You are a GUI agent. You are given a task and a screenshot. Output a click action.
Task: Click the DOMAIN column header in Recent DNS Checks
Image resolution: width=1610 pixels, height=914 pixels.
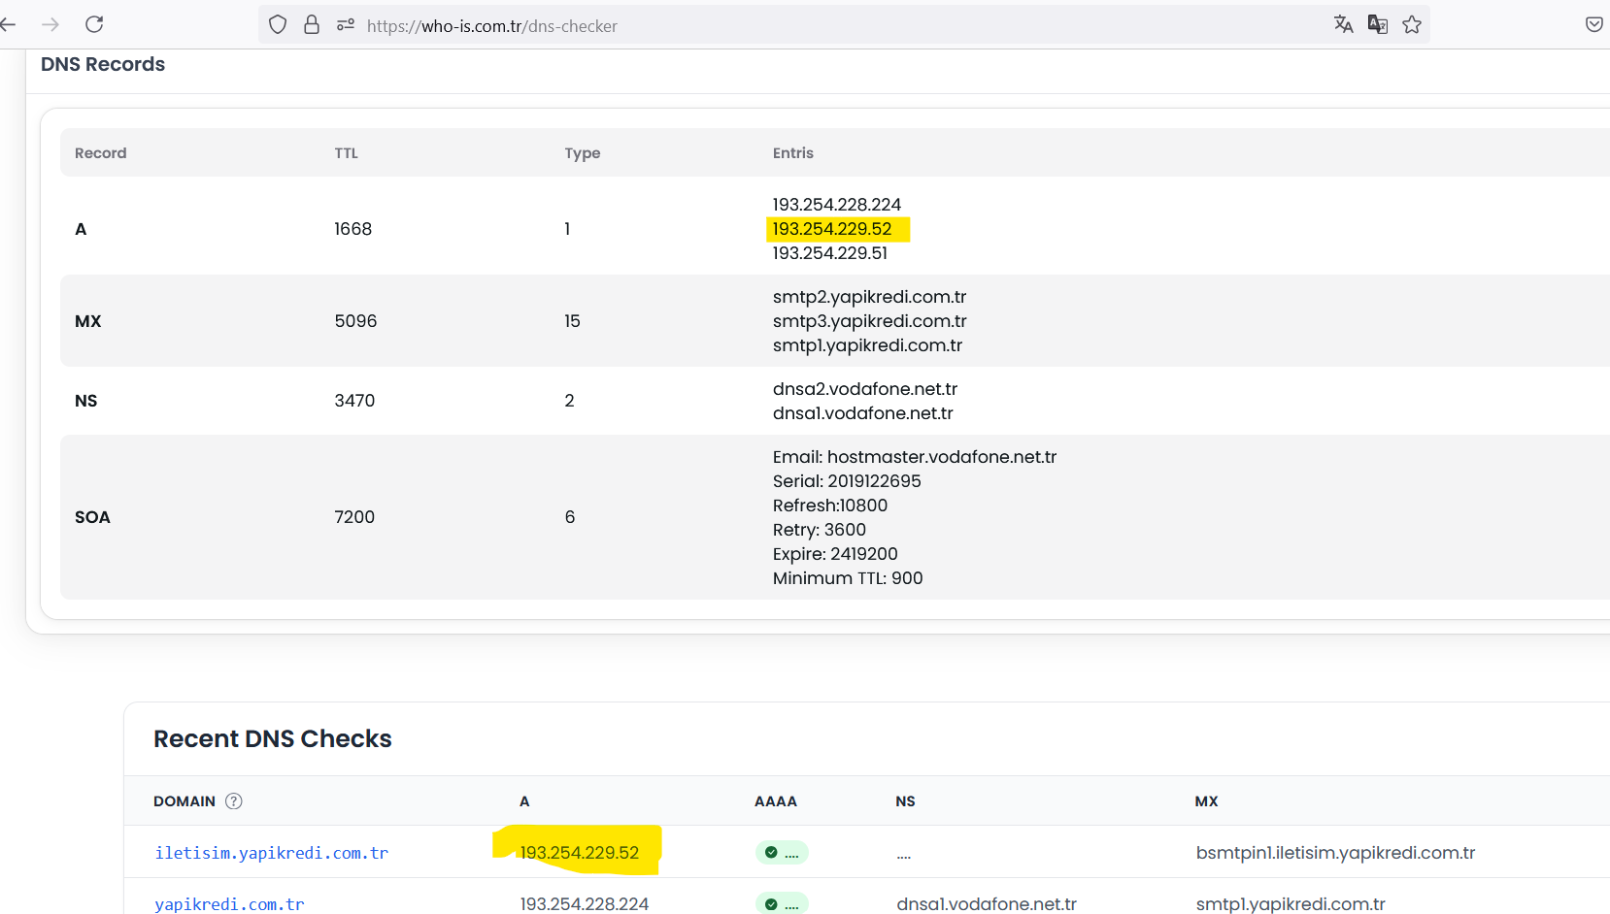point(184,801)
